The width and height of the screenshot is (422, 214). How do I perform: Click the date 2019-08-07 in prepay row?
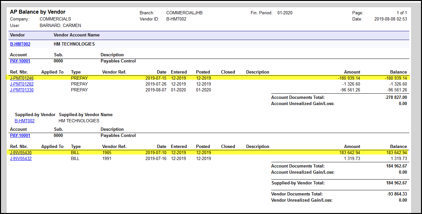[x=156, y=90]
